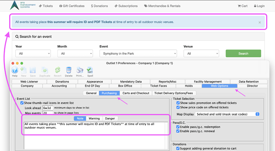Switch to the Director tab
The width and height of the screenshot is (275, 151).
click(x=252, y=86)
